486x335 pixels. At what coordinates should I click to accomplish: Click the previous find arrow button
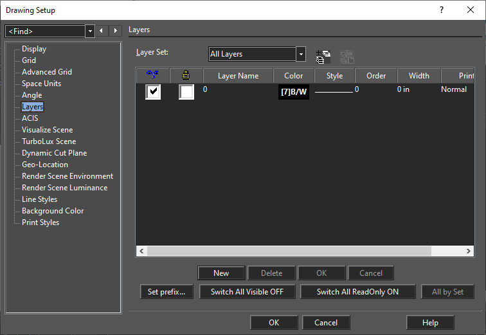(101, 31)
